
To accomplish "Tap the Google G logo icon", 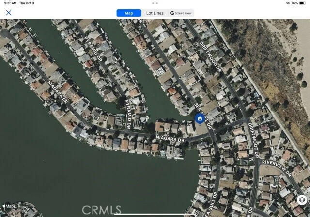I will pyautogui.click(x=172, y=13).
